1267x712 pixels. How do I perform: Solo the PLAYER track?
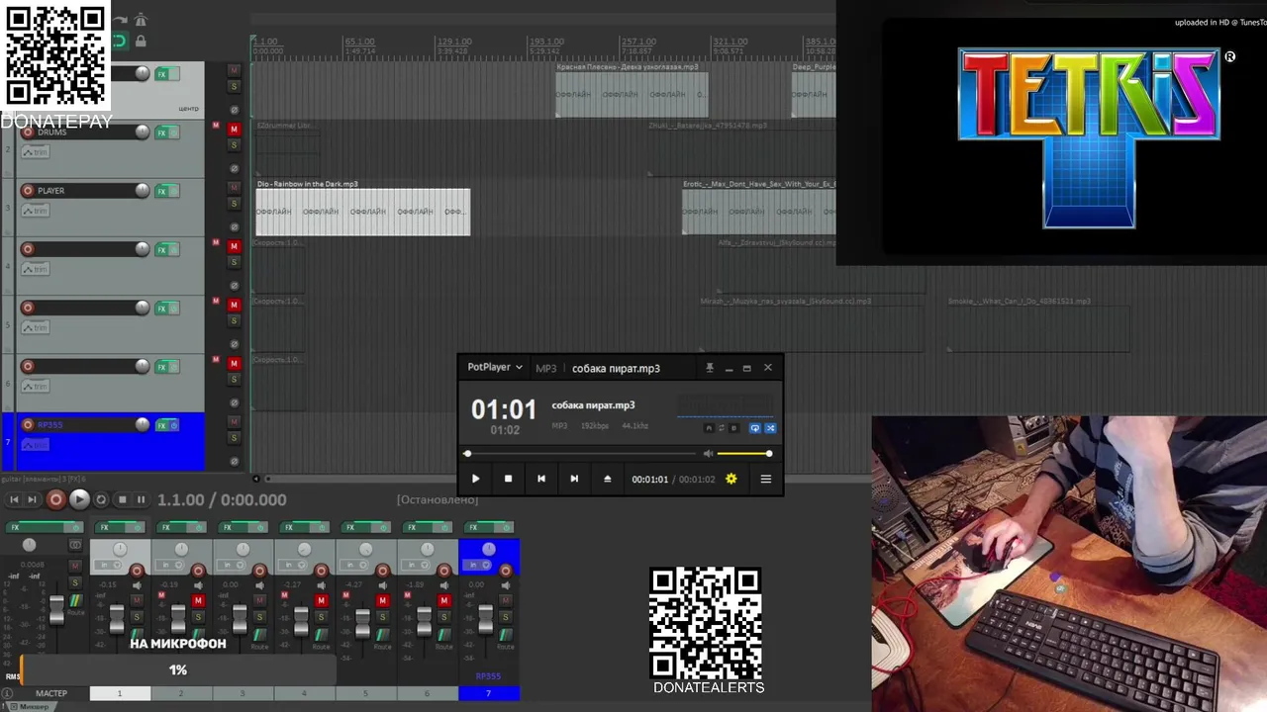pos(235,204)
